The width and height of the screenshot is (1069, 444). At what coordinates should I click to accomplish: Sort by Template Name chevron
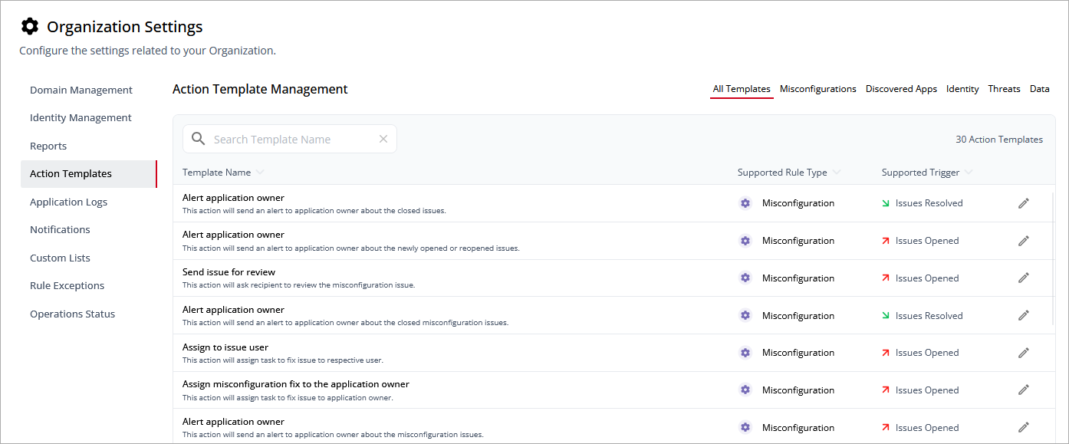(260, 173)
